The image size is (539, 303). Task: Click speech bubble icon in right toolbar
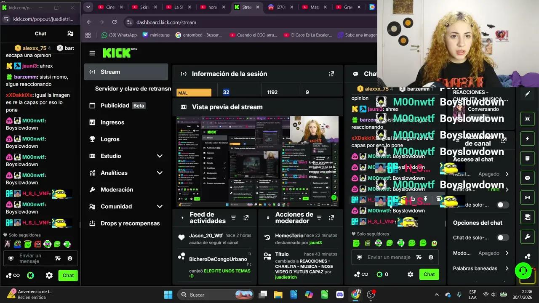[x=528, y=178]
